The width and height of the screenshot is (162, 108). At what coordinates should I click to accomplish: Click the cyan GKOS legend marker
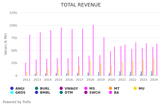12,92
